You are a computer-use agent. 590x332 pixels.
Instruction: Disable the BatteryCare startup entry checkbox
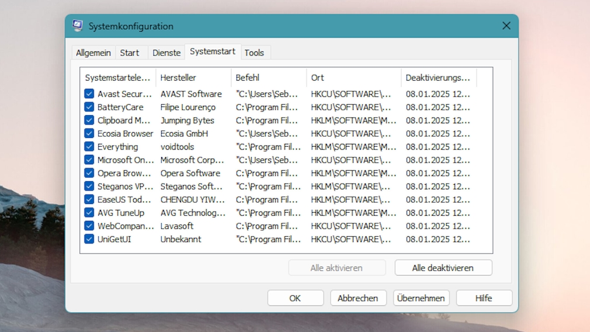click(89, 107)
